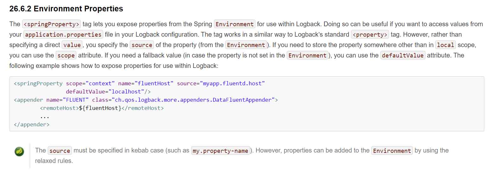The height and width of the screenshot is (174, 490).
Task: Click the "source" inline code in the note
Action: coord(60,151)
